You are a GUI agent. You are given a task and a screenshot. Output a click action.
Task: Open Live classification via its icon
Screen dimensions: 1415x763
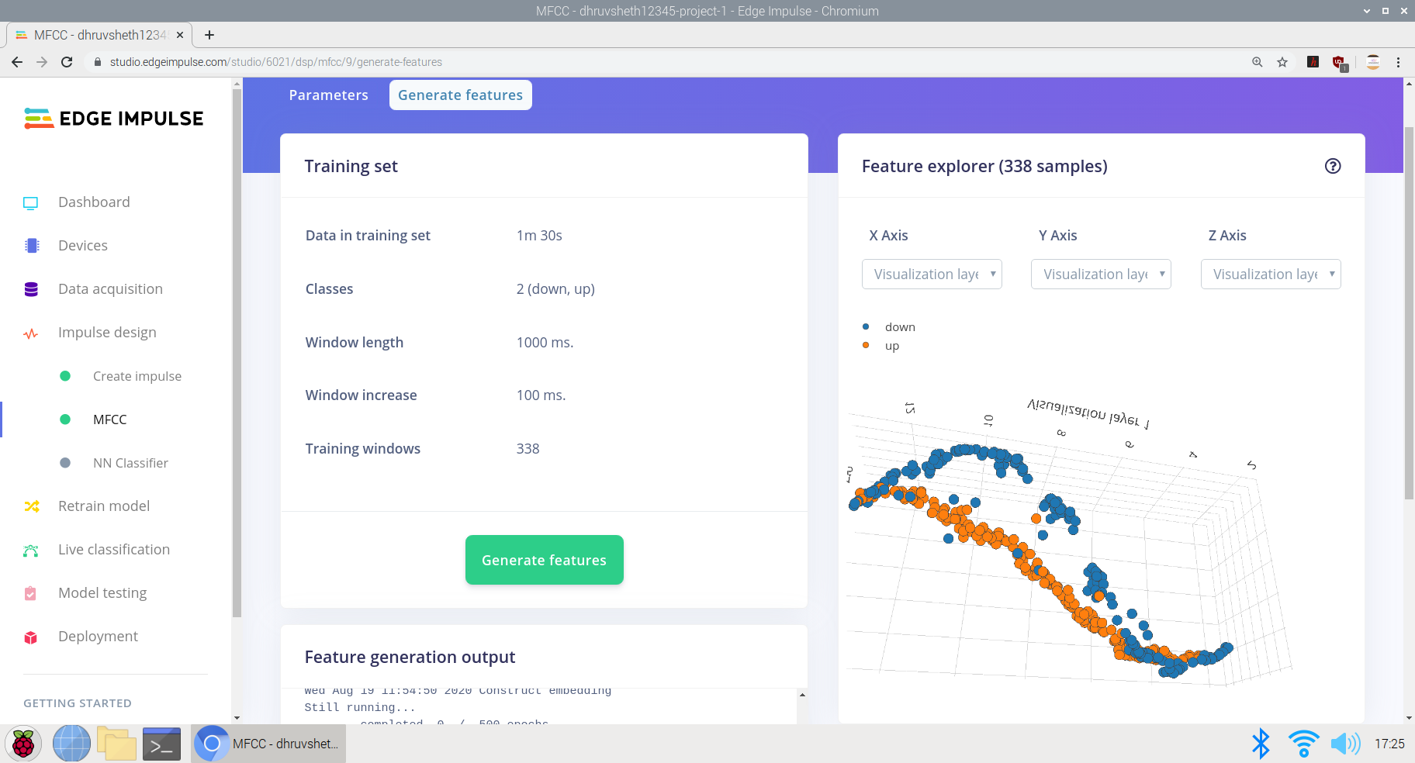point(31,550)
